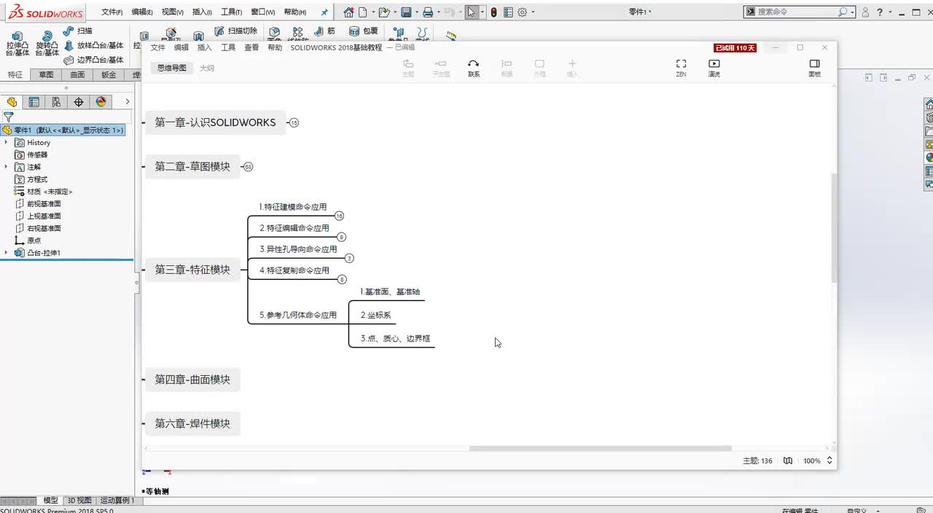
Task: Switch to the 草图 sketch tab
Action: point(46,74)
